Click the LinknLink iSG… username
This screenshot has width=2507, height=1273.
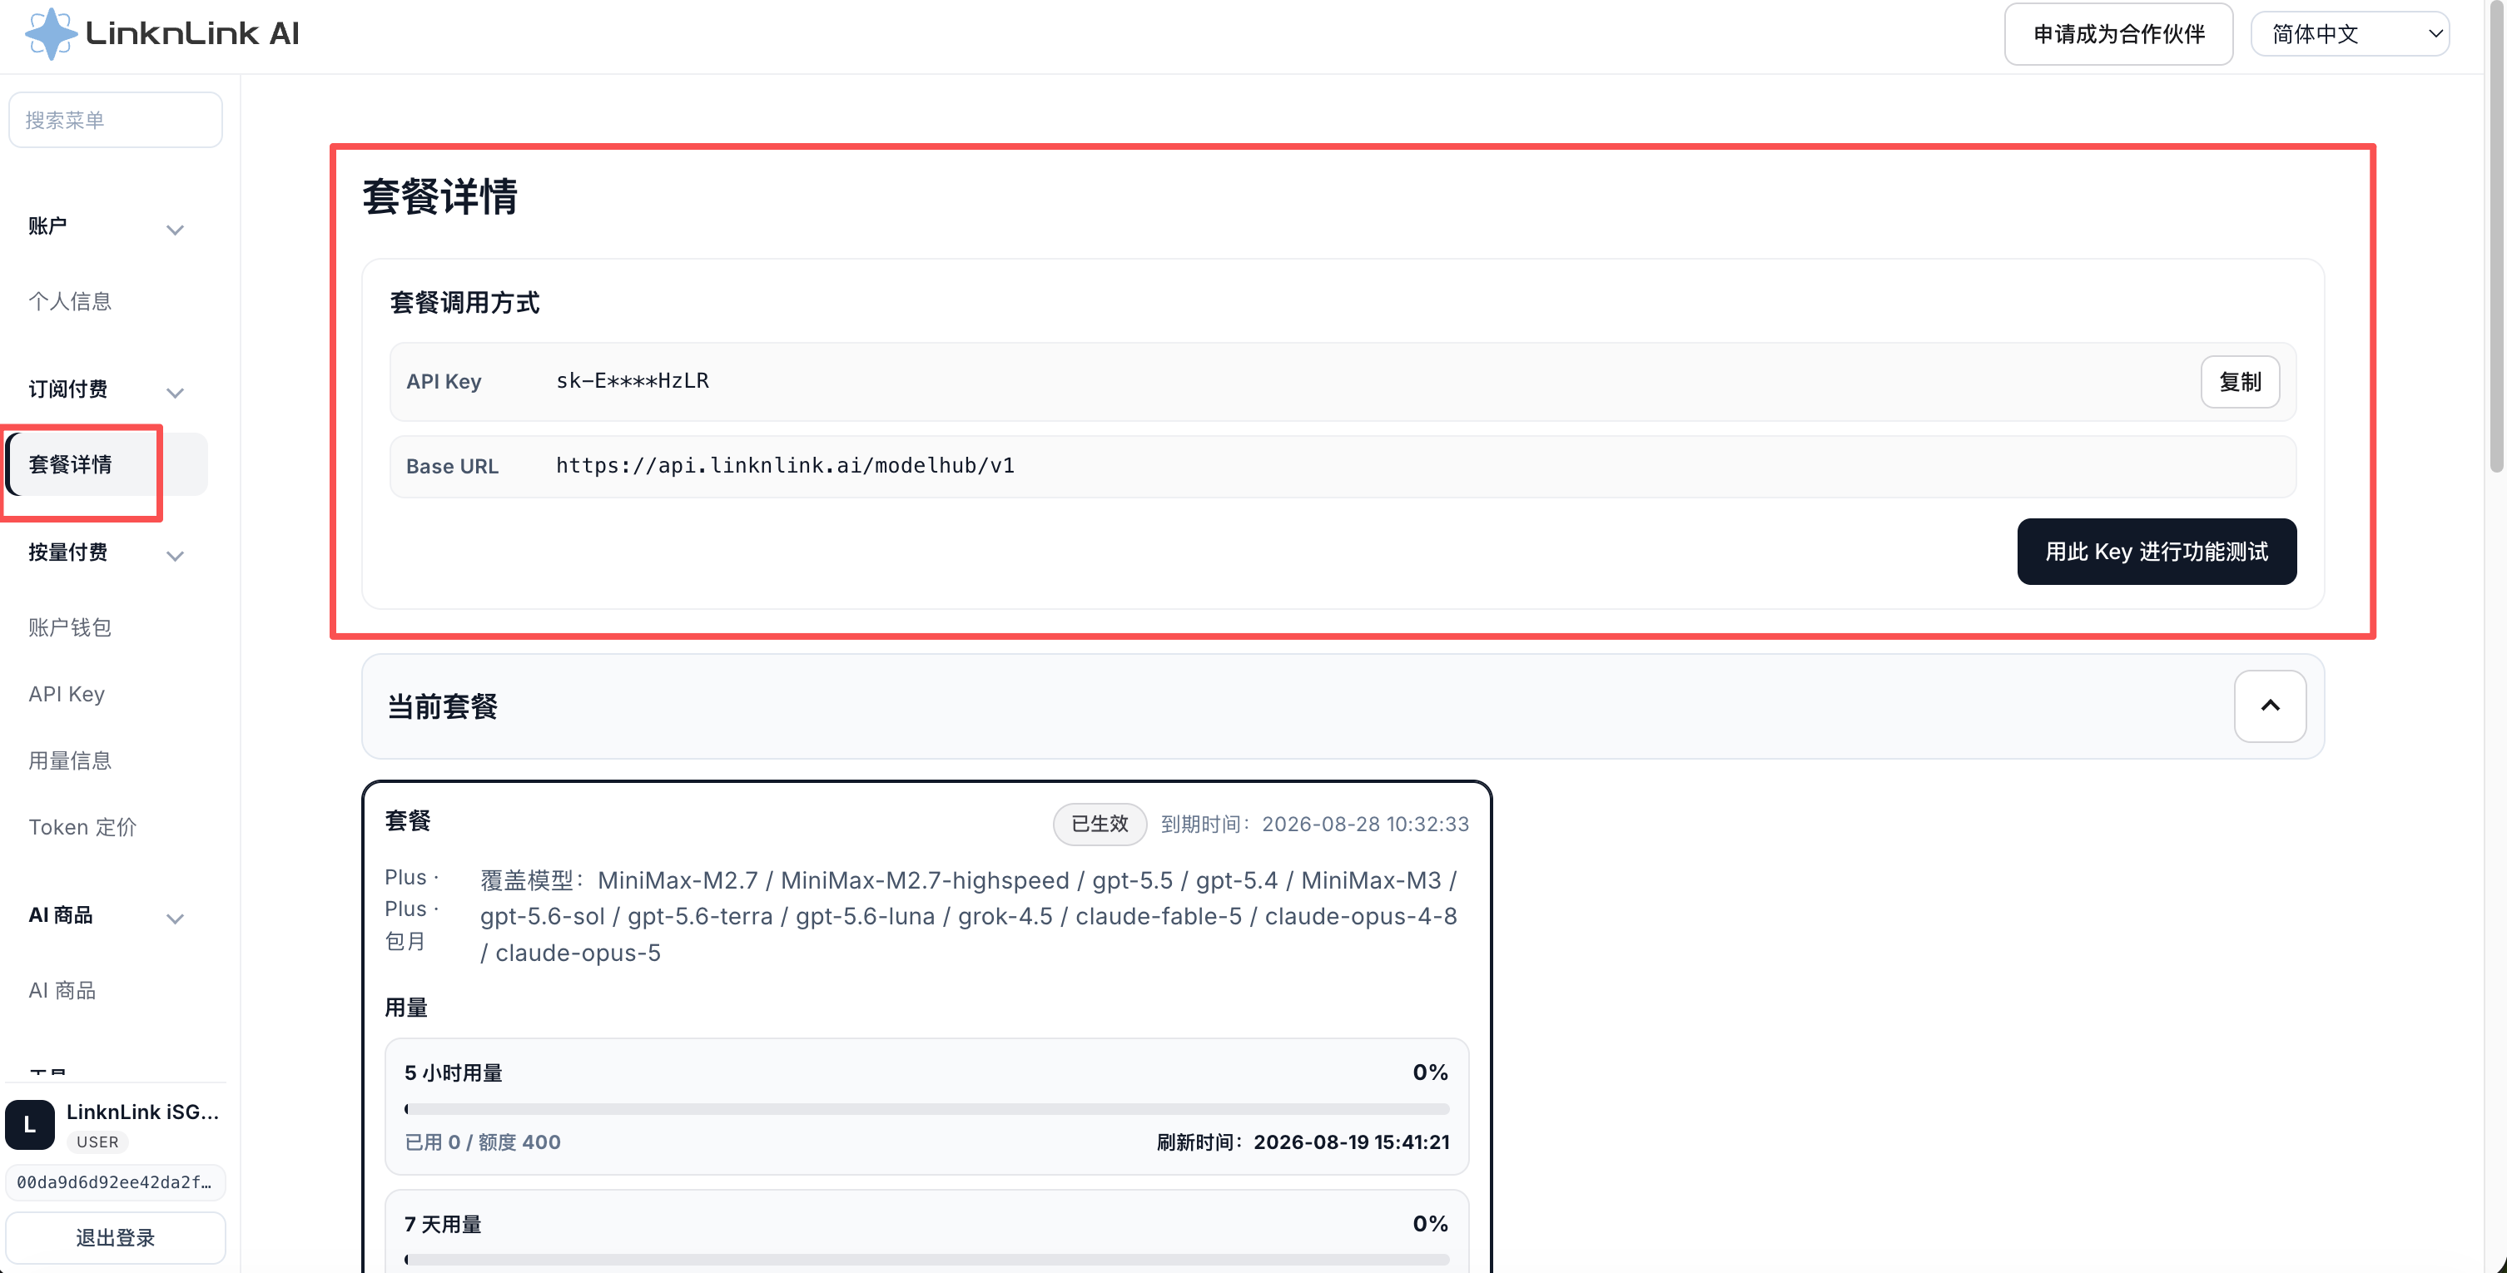tap(143, 1112)
